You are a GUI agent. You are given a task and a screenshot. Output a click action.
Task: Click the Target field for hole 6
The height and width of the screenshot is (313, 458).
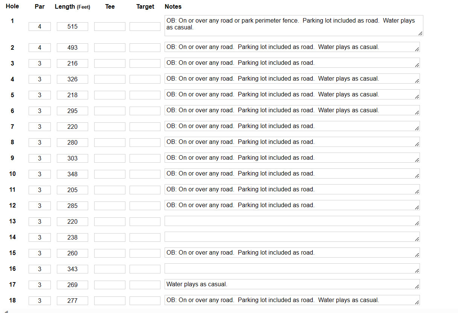(x=145, y=111)
